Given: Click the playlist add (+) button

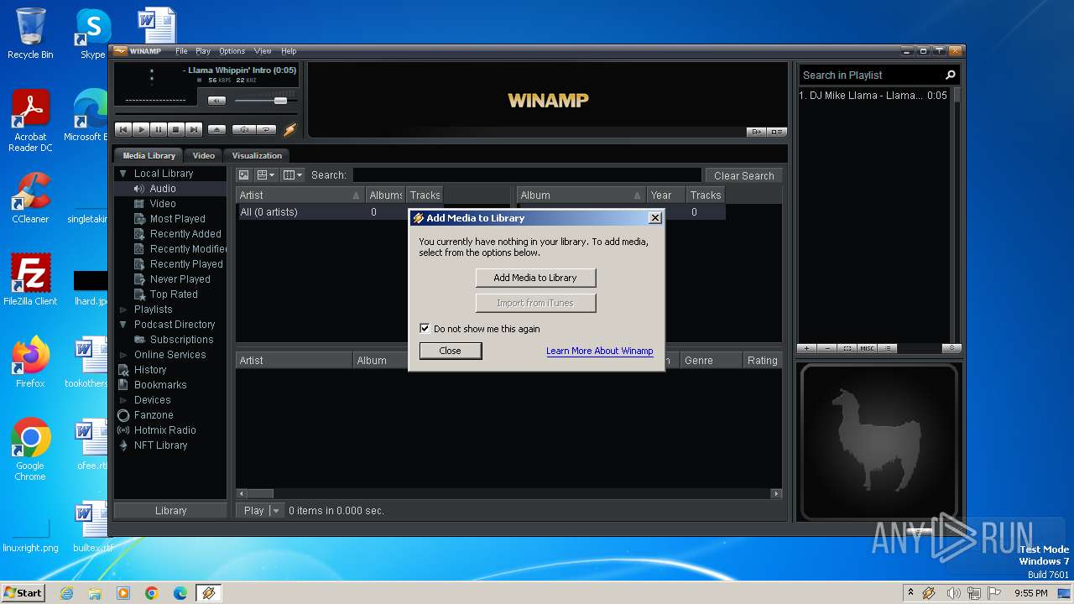Looking at the screenshot, I should [806, 348].
